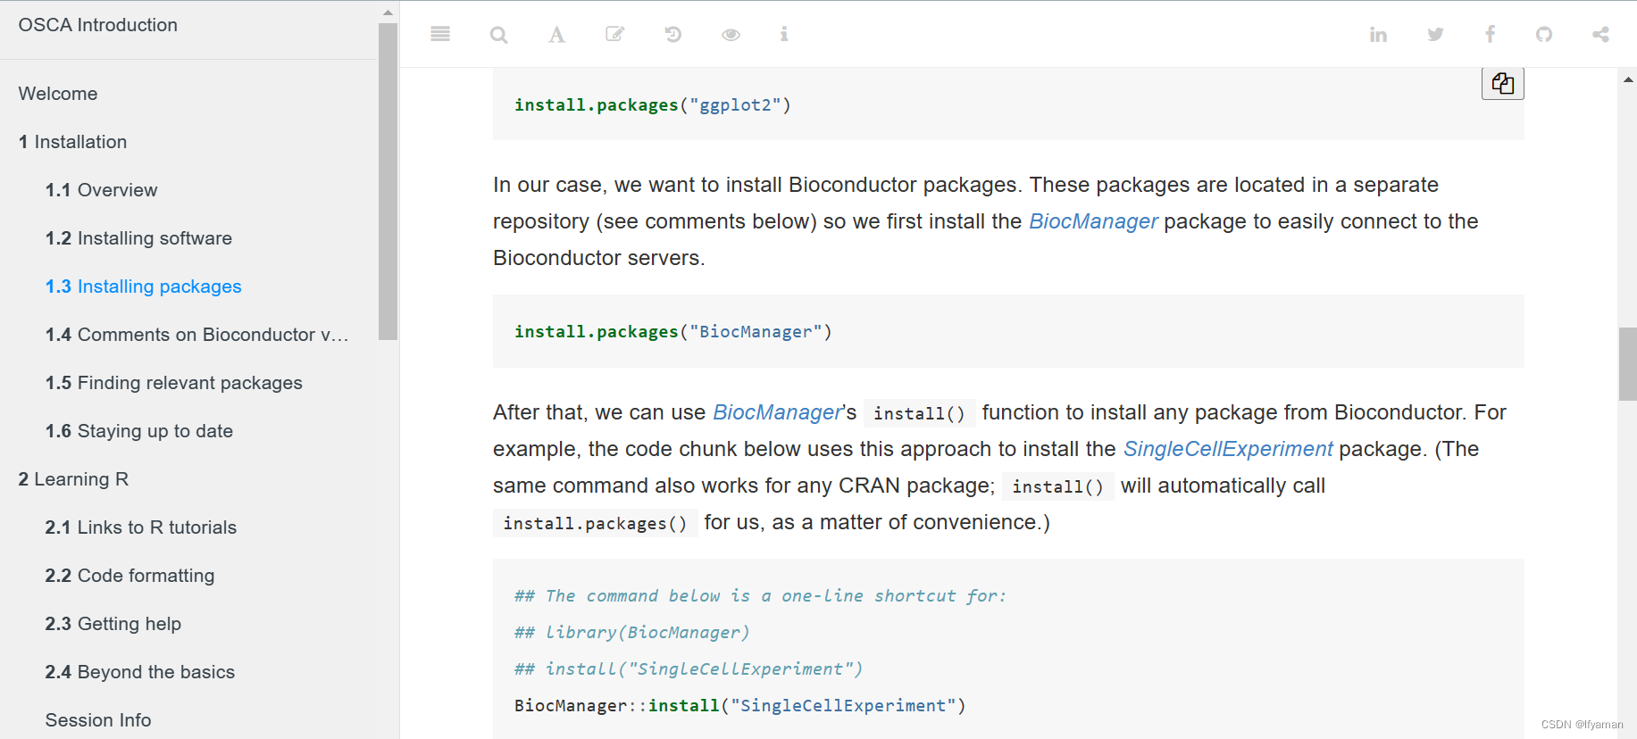Open the information 'i' icon
The image size is (1637, 739).
point(784,34)
